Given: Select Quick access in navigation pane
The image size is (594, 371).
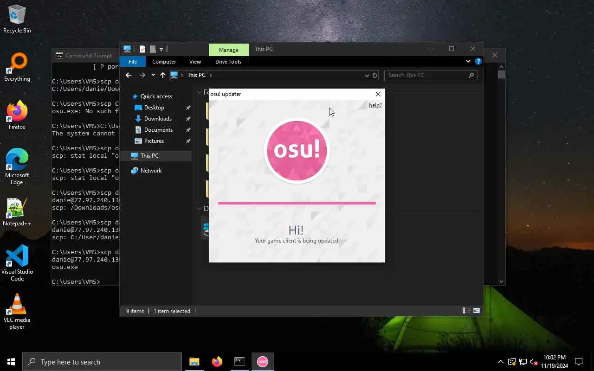Looking at the screenshot, I should (x=156, y=96).
